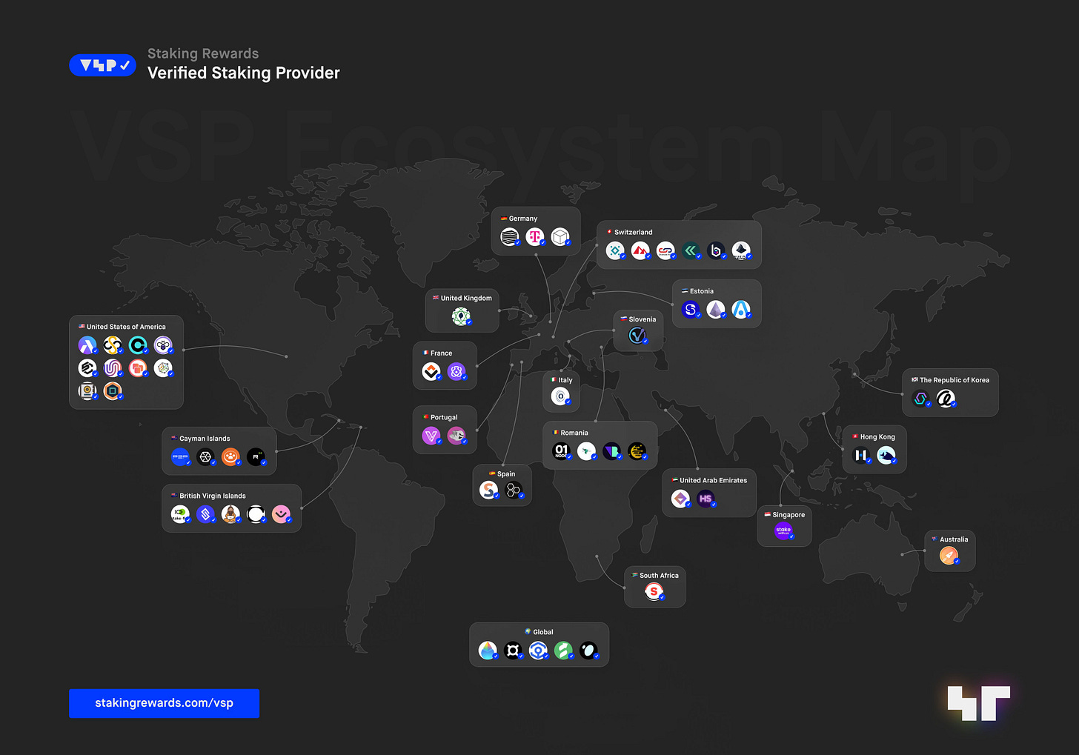Open the stakingrewards.com/vsp link button
Image resolution: width=1079 pixels, height=755 pixels.
pyautogui.click(x=164, y=703)
